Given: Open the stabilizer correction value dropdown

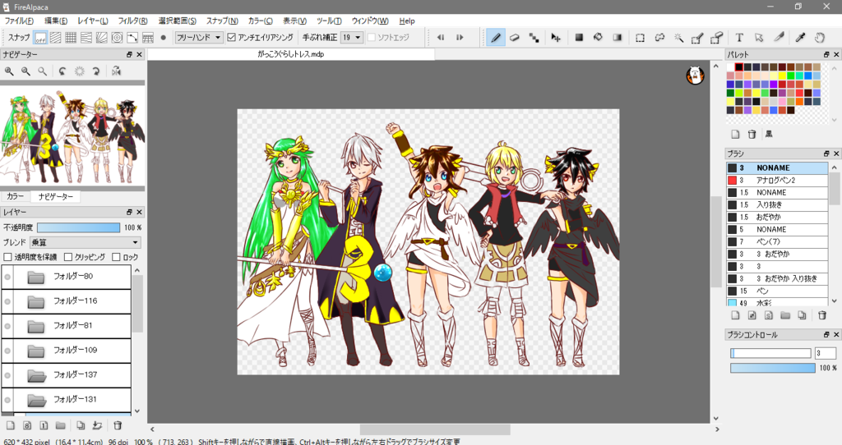Looking at the screenshot, I should pyautogui.click(x=352, y=38).
